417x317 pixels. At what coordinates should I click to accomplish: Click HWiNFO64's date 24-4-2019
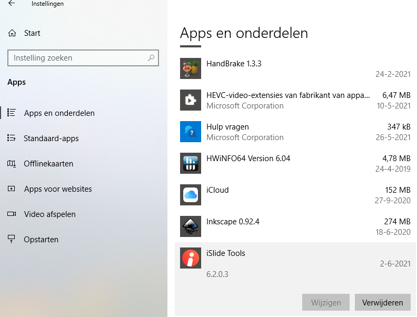pyautogui.click(x=393, y=169)
